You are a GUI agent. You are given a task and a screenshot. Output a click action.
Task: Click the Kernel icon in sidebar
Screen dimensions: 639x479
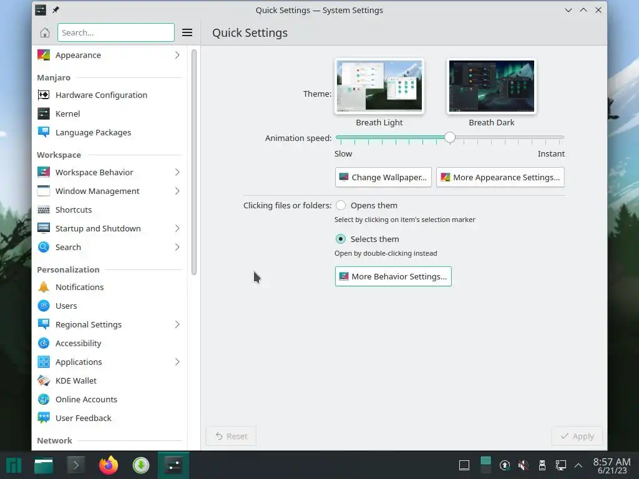tap(44, 114)
